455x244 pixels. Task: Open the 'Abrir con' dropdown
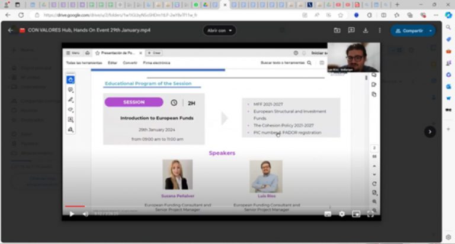coord(219,30)
